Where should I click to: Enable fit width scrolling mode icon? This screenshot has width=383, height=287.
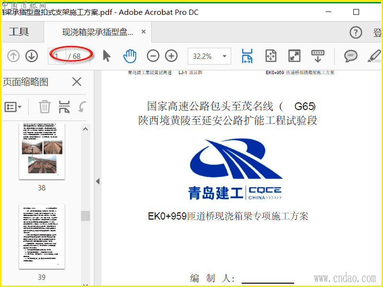[x=247, y=56]
